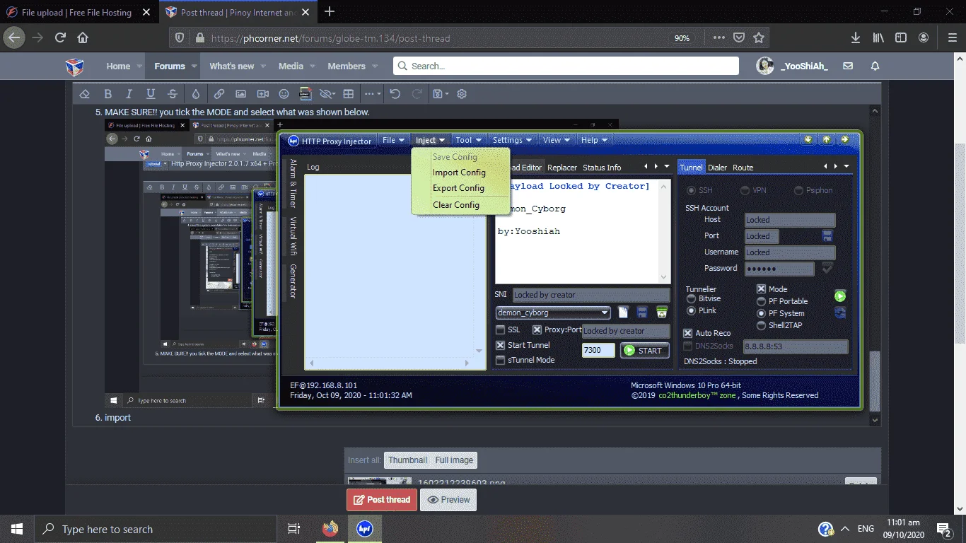Viewport: 966px width, 543px height.
Task: Open the Forums navigation dropdown arrow
Action: (x=194, y=66)
